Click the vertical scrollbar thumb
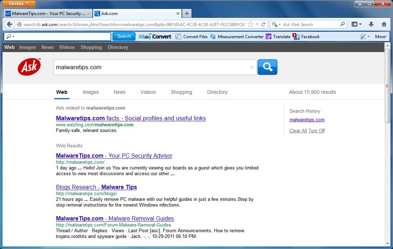Viewport: 393px width, 249px height. click(x=388, y=86)
